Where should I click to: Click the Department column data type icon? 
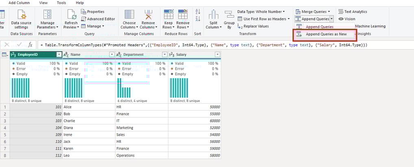coord(119,54)
